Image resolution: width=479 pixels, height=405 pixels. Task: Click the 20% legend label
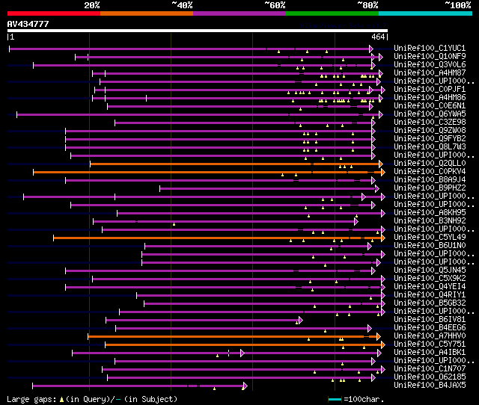[x=92, y=5]
